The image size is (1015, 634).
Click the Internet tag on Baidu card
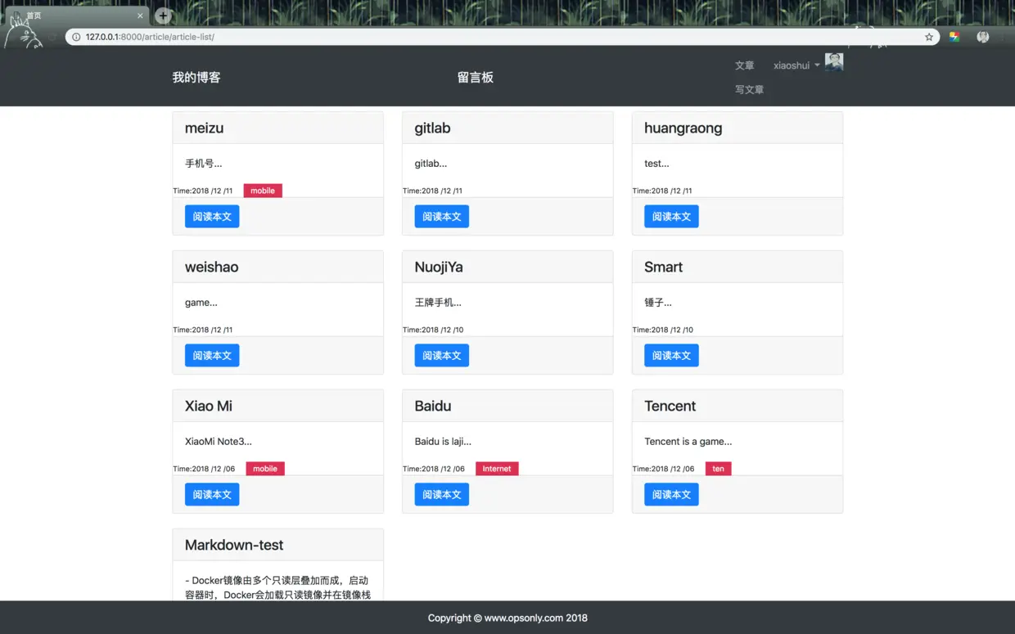[x=497, y=469]
